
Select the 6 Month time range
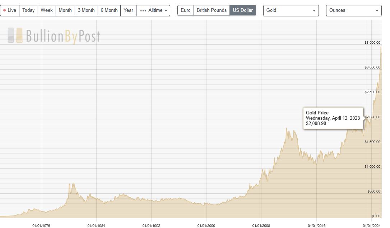(x=109, y=10)
